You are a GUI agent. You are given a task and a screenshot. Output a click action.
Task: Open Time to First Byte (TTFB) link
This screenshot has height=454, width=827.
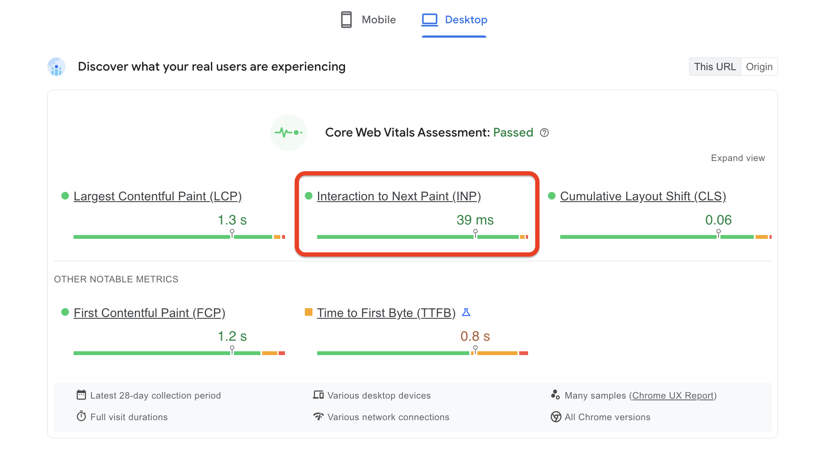click(x=386, y=313)
